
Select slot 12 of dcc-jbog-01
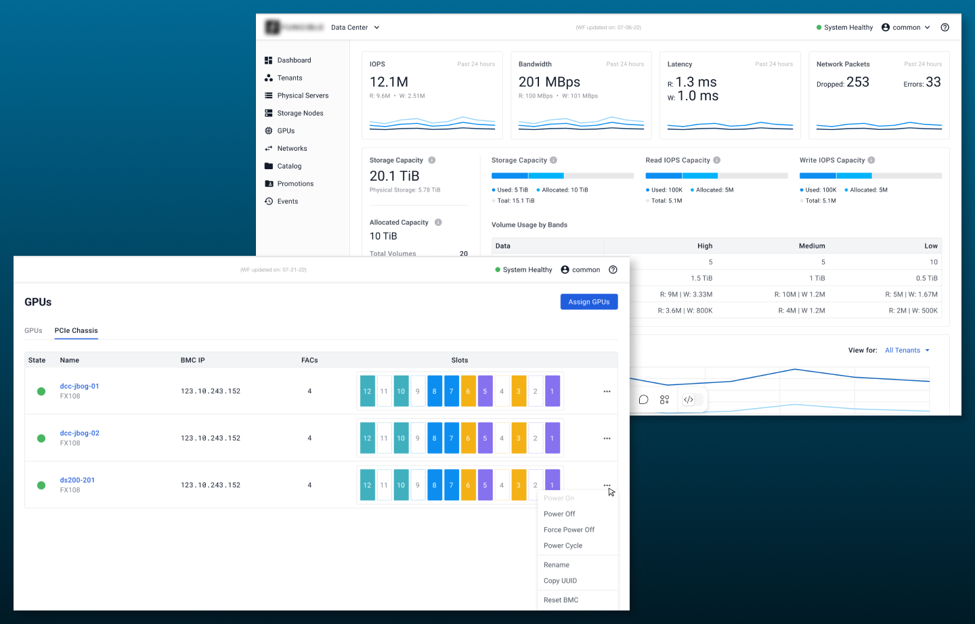click(x=367, y=391)
